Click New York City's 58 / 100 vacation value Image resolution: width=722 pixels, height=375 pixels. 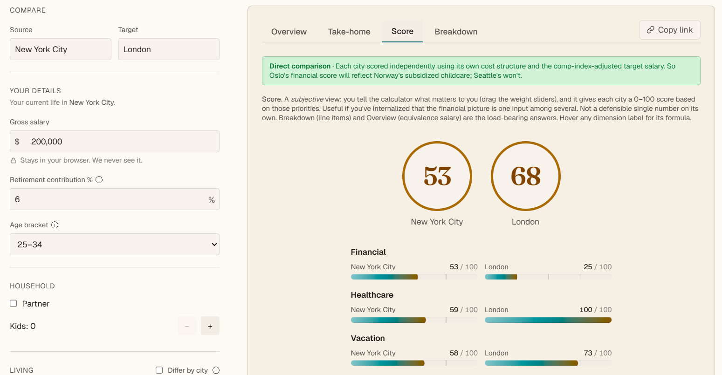(464, 353)
